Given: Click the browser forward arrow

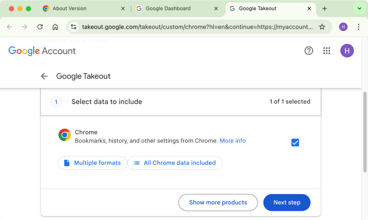Looking at the screenshot, I should [24, 27].
